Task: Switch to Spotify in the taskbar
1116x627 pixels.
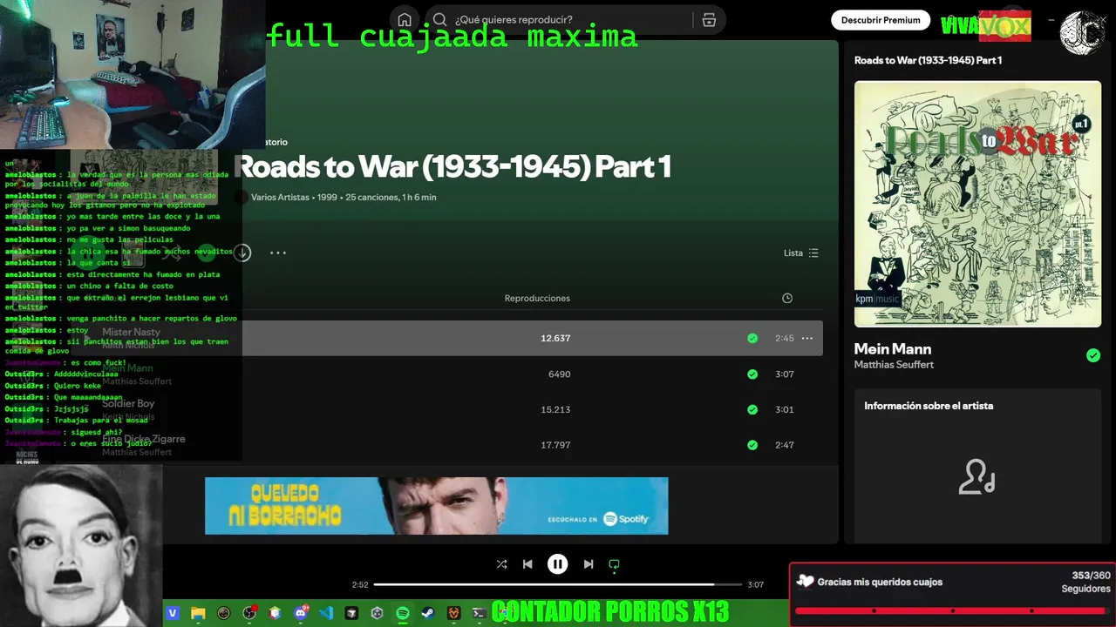Action: (x=403, y=614)
